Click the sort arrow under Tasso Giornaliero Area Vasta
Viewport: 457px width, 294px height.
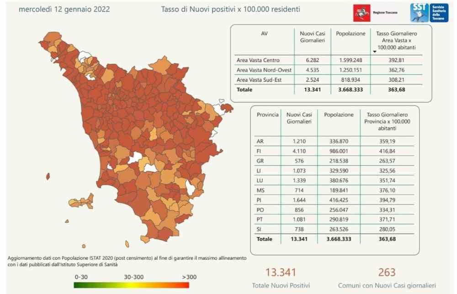coord(375,52)
